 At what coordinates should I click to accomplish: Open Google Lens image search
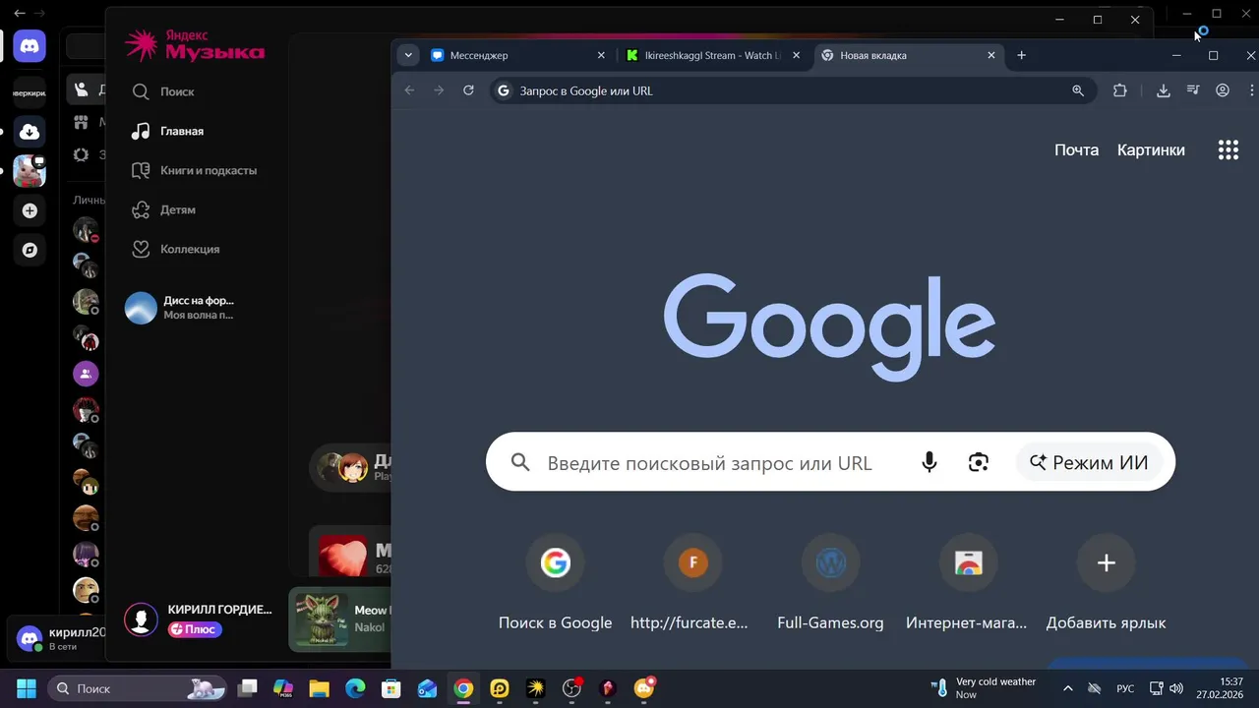pos(978,462)
